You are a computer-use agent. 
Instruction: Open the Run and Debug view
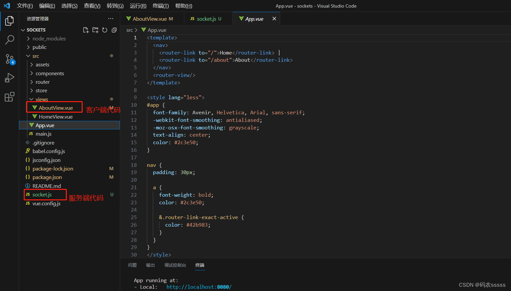[10, 78]
